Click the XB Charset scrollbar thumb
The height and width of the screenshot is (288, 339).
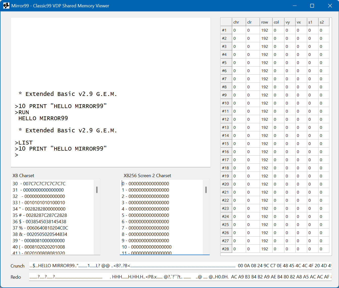[x=97, y=190]
